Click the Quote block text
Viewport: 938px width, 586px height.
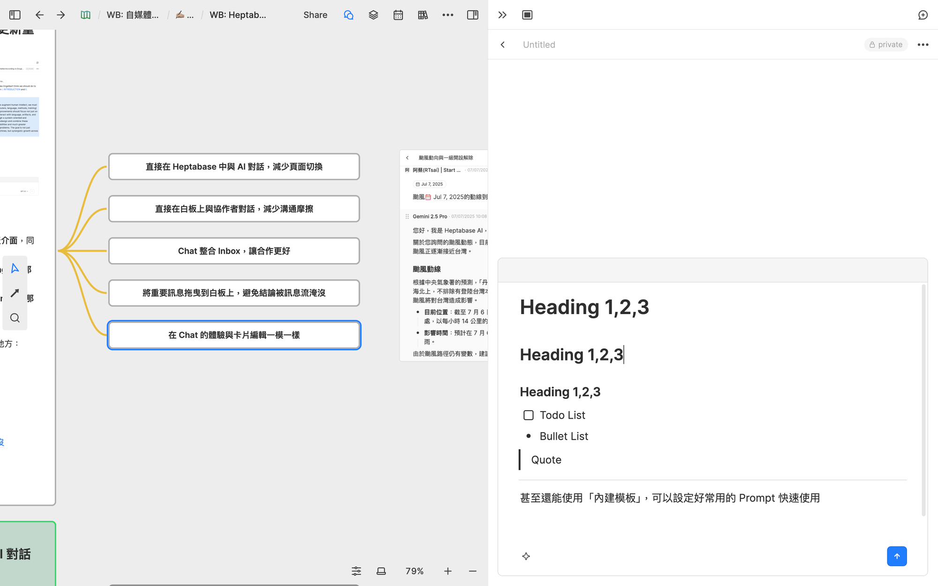[x=546, y=460]
